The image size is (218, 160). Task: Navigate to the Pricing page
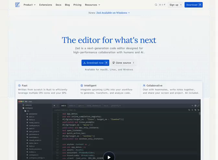(x=77, y=5)
